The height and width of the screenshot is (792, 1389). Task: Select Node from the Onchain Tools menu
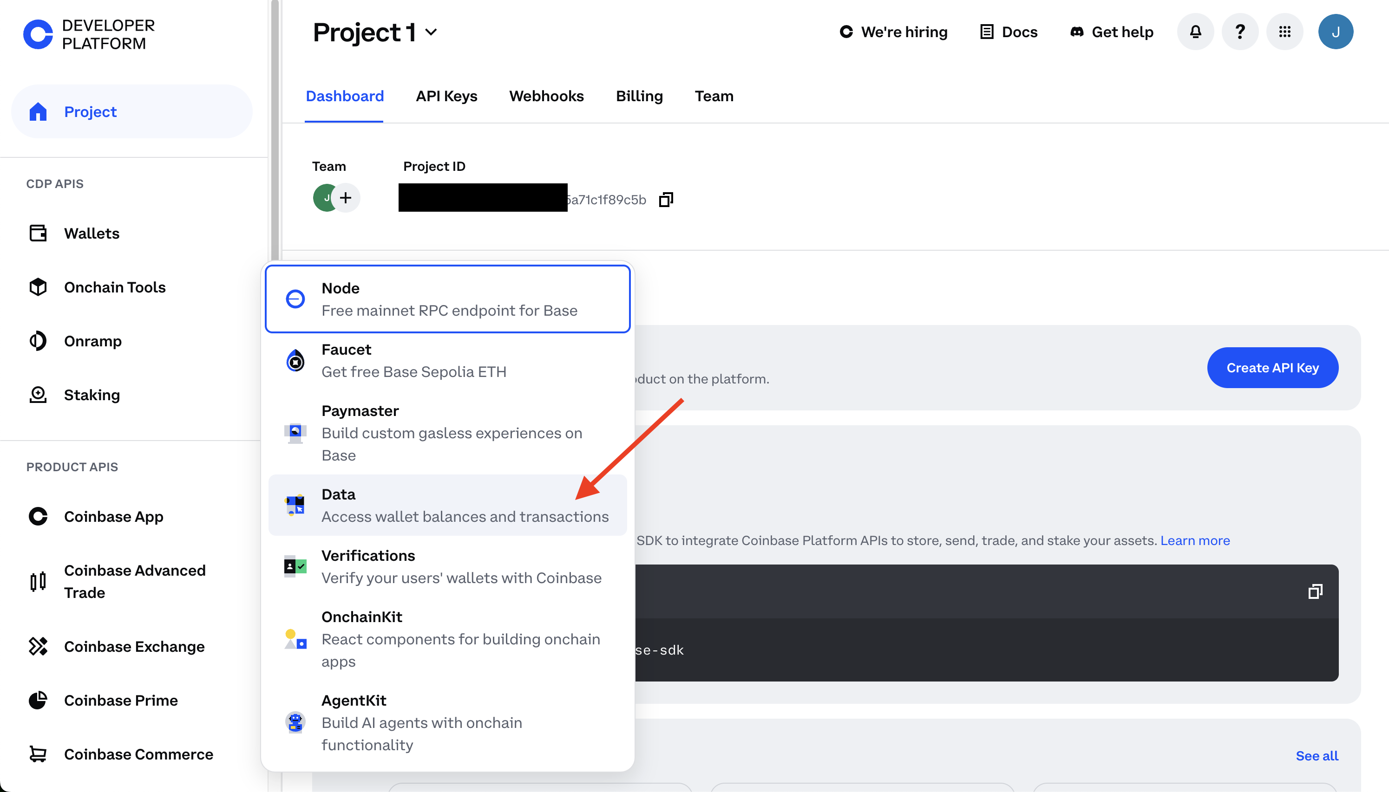click(447, 299)
